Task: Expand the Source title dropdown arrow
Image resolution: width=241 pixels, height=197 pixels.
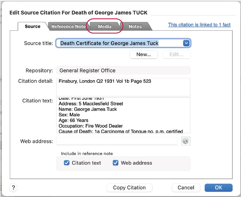Action: pos(186,43)
